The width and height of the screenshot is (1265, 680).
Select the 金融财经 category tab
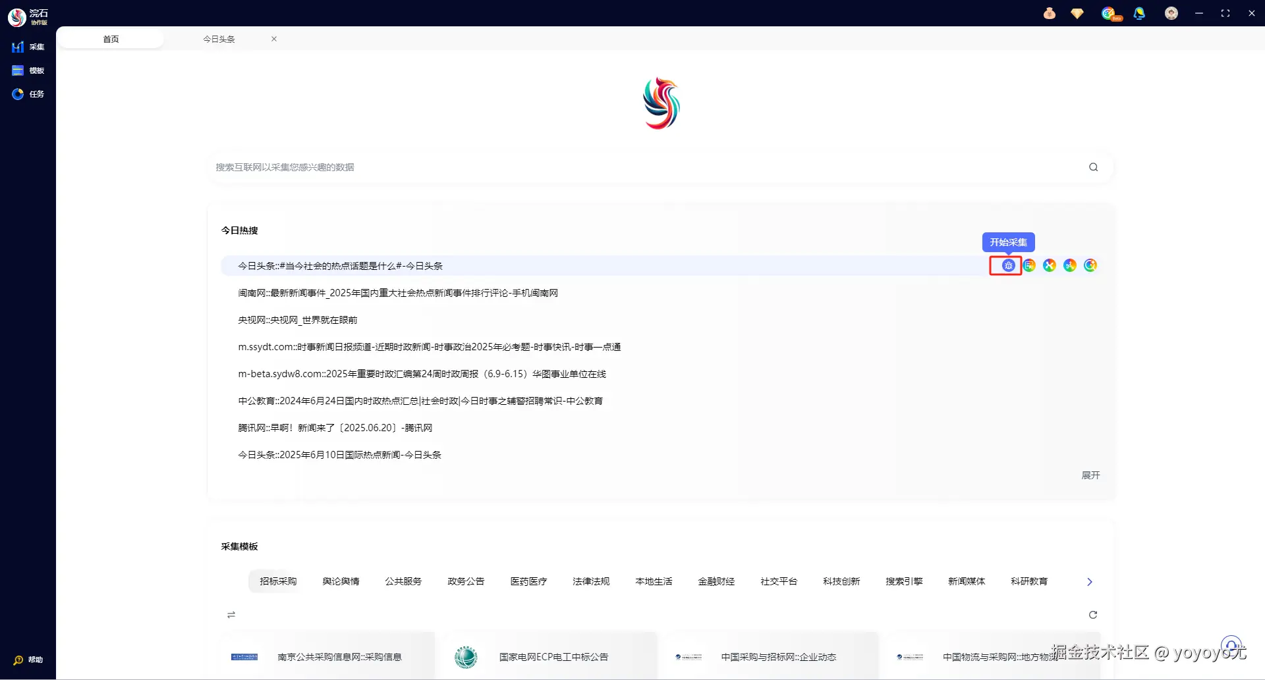pyautogui.click(x=716, y=581)
